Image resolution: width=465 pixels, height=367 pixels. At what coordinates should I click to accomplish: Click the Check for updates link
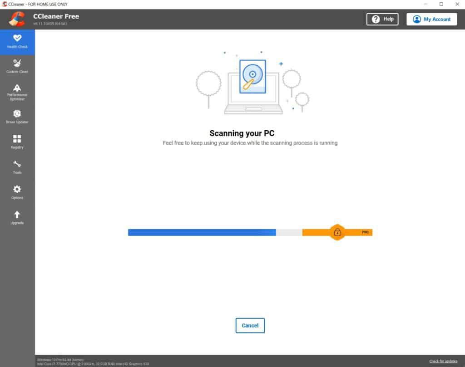click(x=443, y=361)
